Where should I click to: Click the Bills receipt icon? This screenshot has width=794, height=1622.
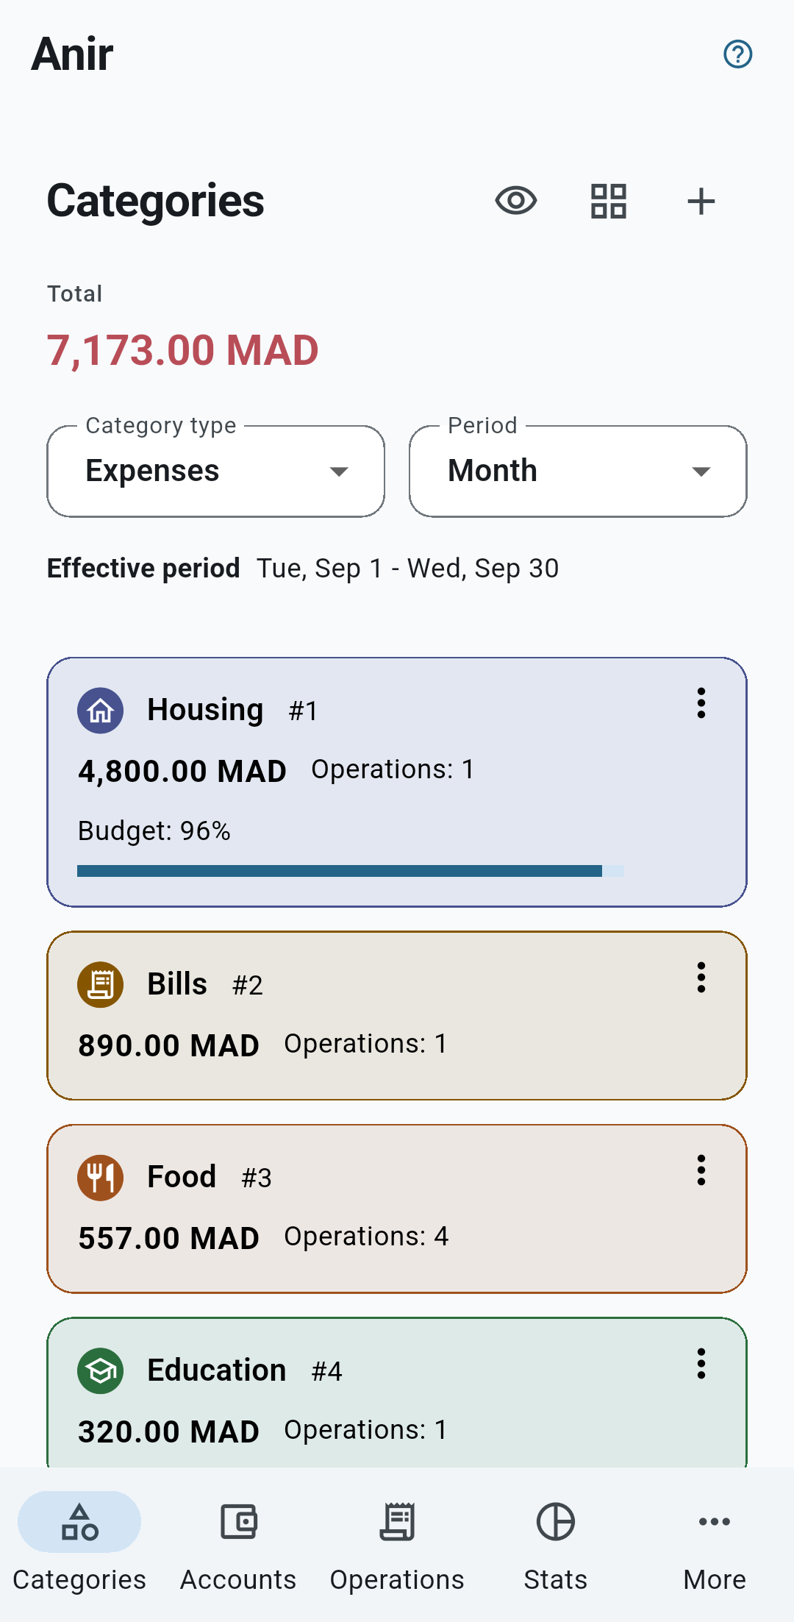pos(101,985)
